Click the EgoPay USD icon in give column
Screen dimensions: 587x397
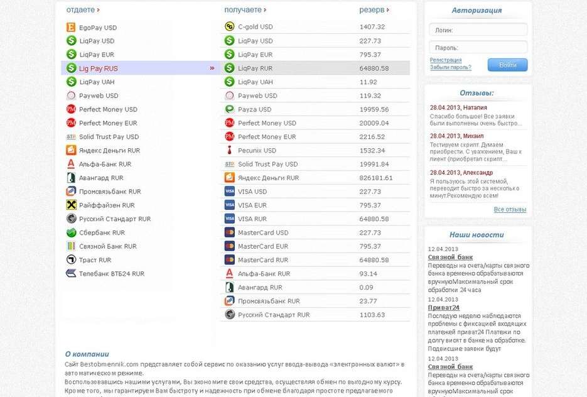71,28
